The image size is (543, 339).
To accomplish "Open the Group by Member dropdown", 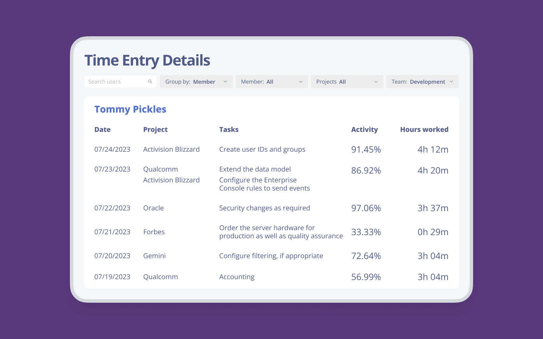I will 196,82.
